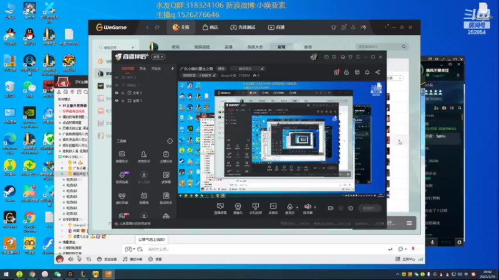Click the WeGame back navigation arrow

coord(147,27)
